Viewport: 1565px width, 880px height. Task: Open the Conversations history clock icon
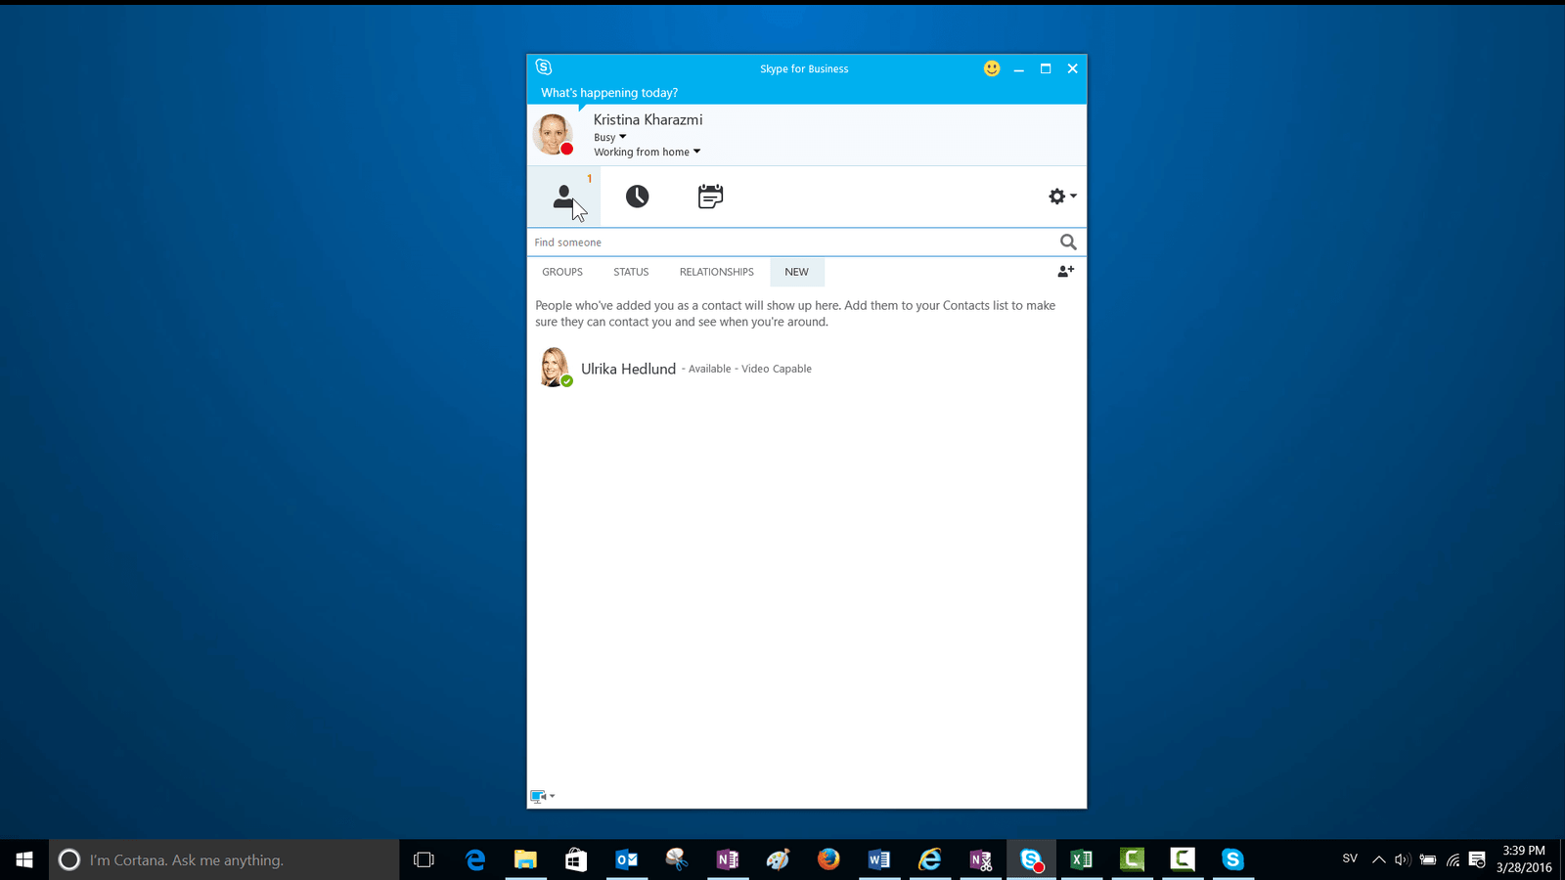point(637,197)
